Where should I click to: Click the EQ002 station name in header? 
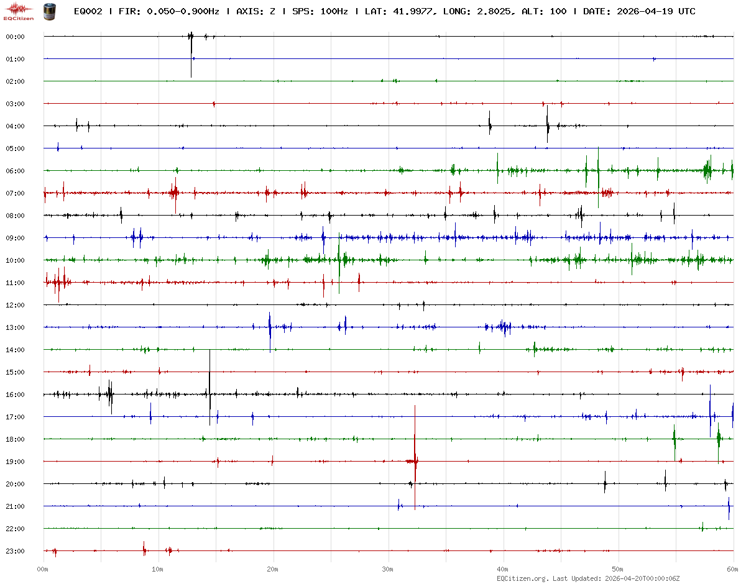tap(88, 12)
